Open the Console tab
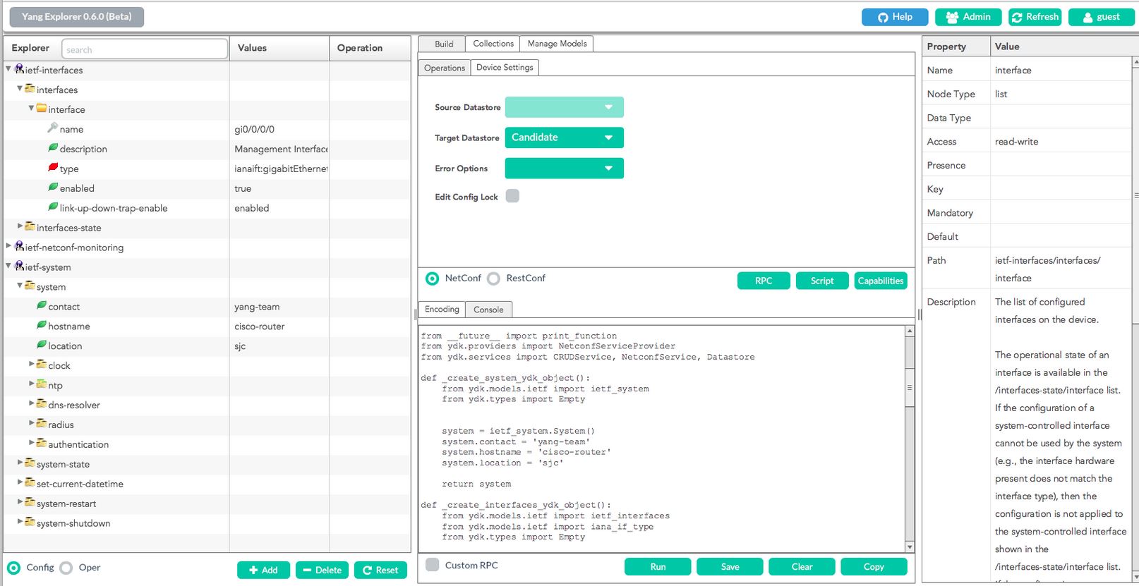Screen dimensions: 1139x586 pyautogui.click(x=488, y=310)
